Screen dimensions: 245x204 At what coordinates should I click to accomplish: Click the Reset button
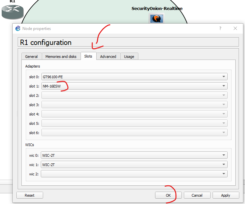click(x=30, y=195)
